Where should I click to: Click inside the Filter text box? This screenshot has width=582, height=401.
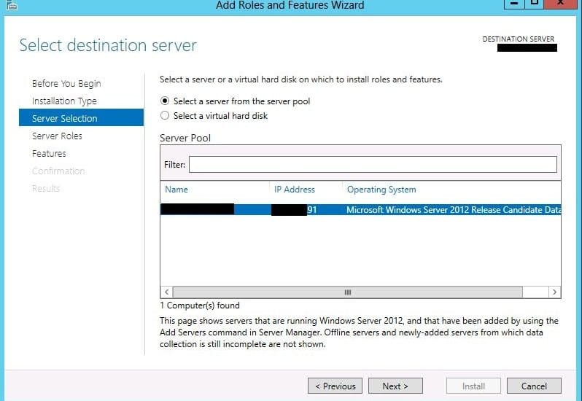click(373, 164)
